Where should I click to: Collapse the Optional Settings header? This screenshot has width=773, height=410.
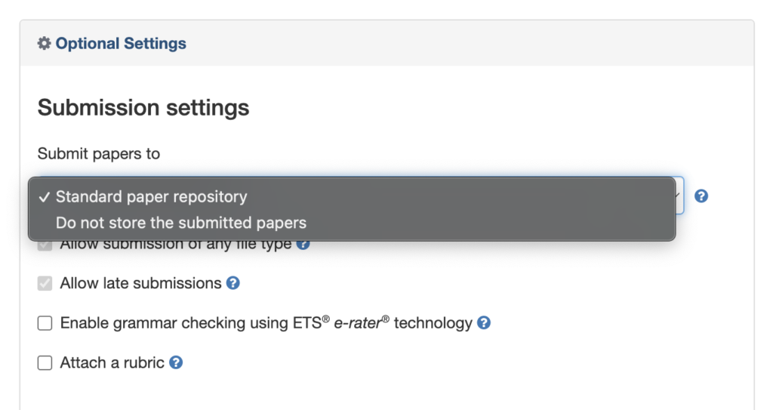click(121, 44)
